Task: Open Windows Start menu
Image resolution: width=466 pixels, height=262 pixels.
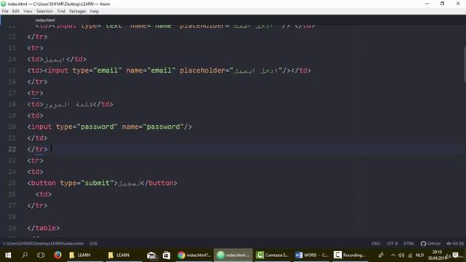Action: [8, 255]
